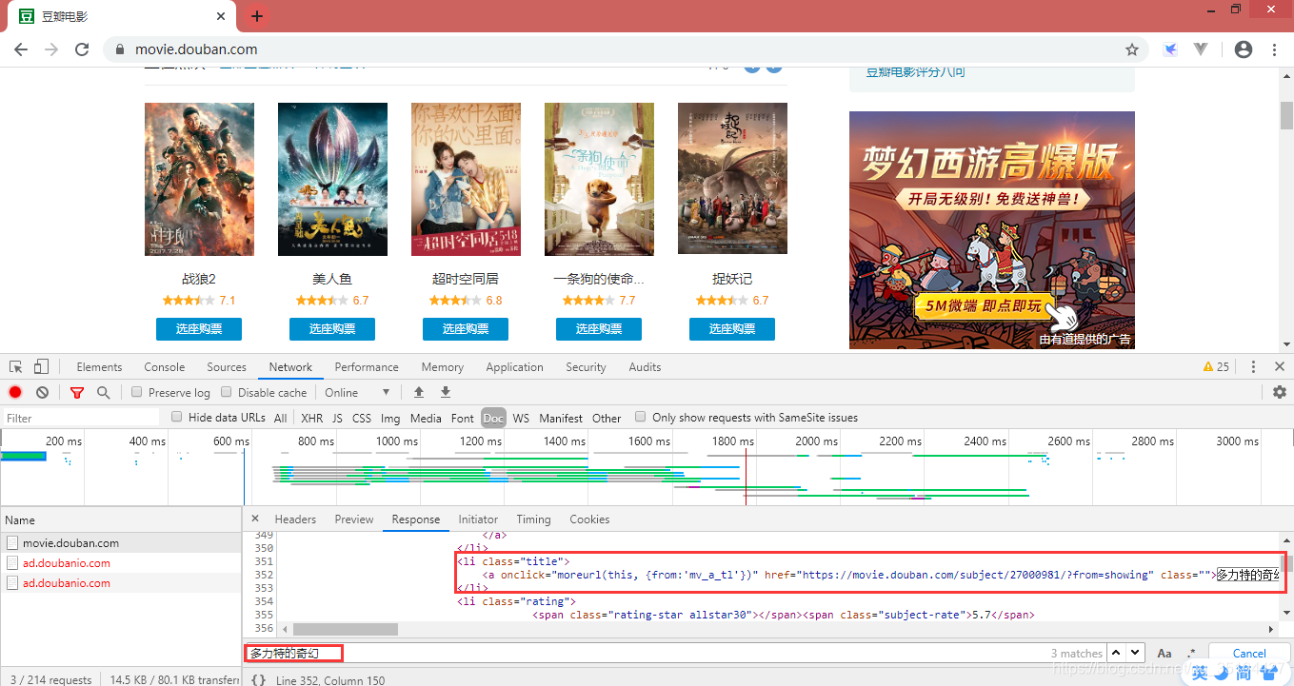The height and width of the screenshot is (686, 1294).
Task: Toggle match case Aa search option
Action: pyautogui.click(x=1165, y=654)
